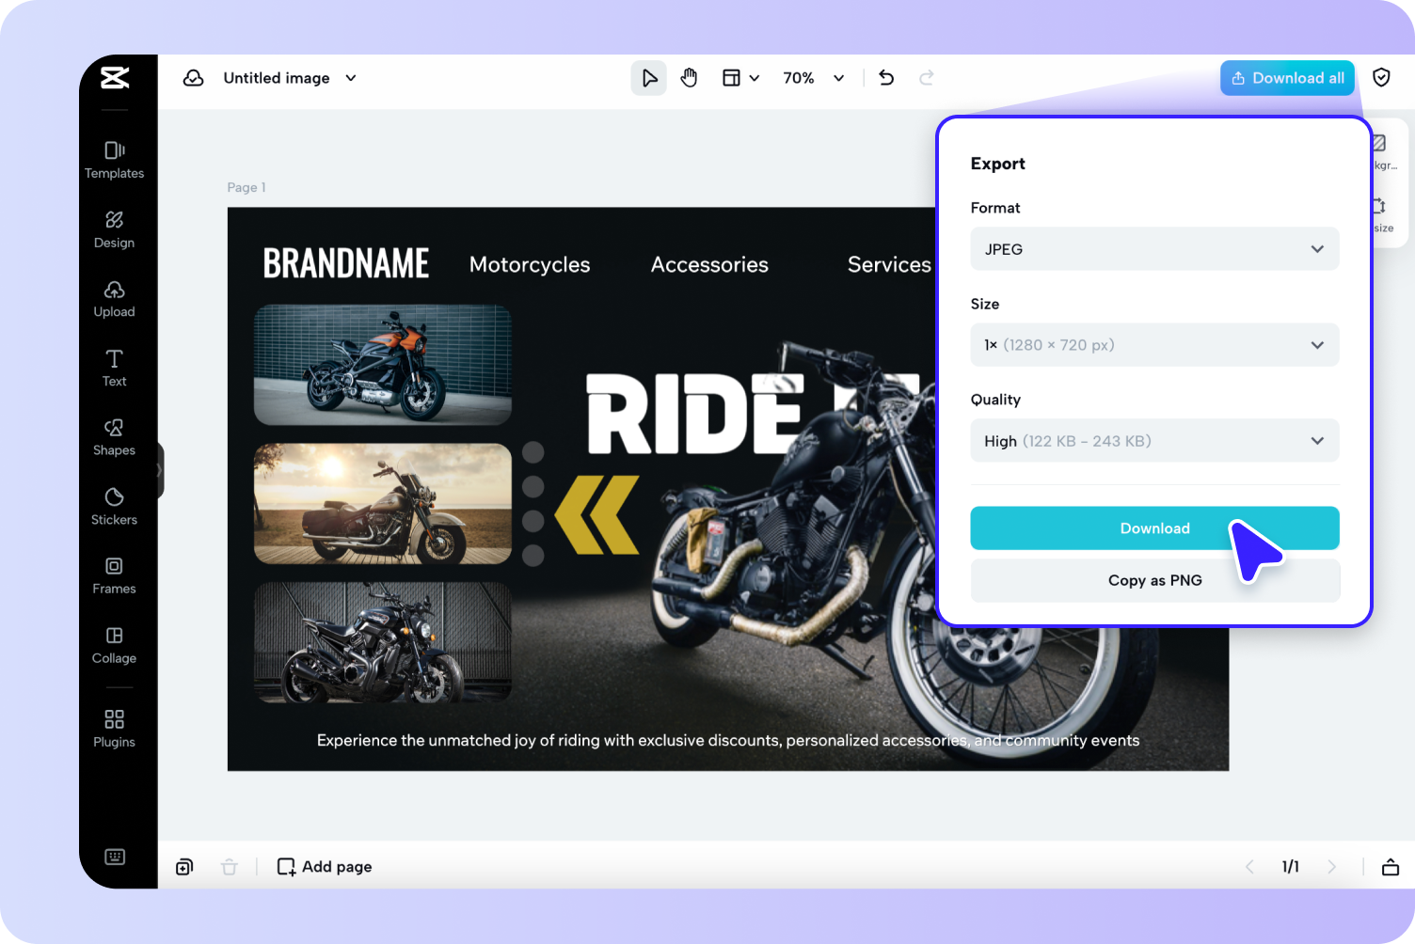The width and height of the screenshot is (1415, 944).
Task: Click Copy as PNG in the Export dialog
Action: click(1154, 580)
